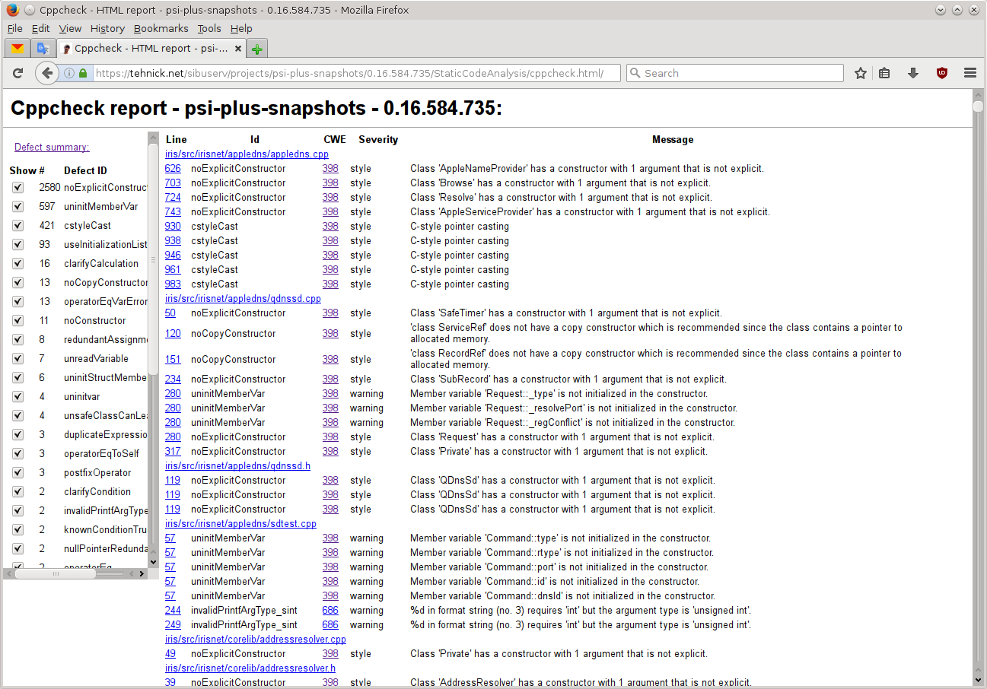Click the main page scrollbar down arrow
The image size is (987, 689).
979,680
